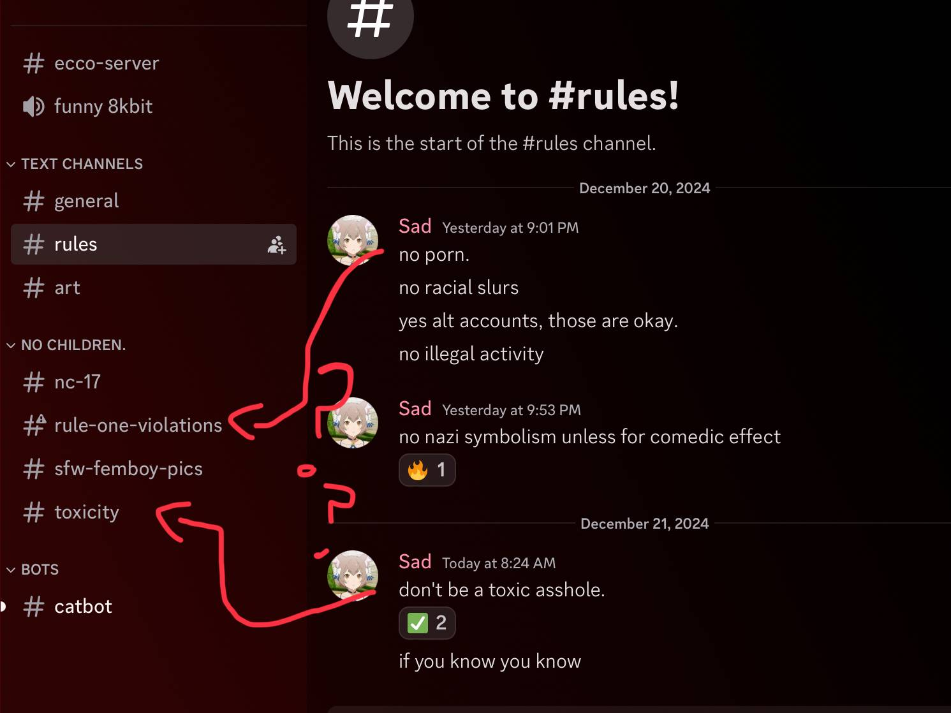Collapse the BOTS category chevron
This screenshot has height=713, width=951.
[x=11, y=570]
